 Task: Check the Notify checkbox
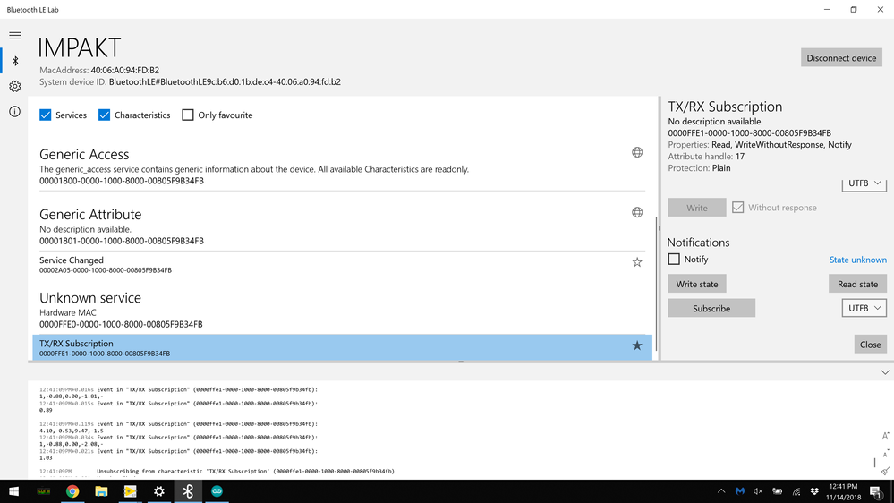point(674,259)
